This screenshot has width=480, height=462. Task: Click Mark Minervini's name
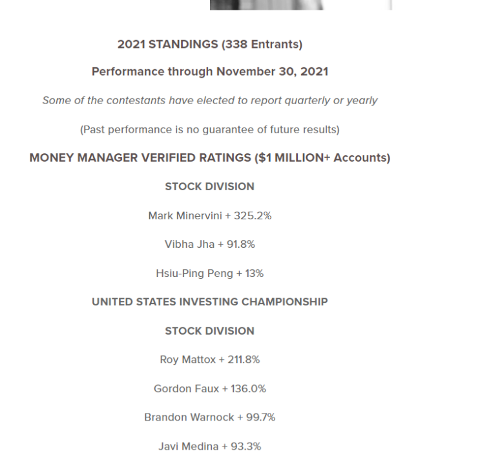(x=184, y=215)
